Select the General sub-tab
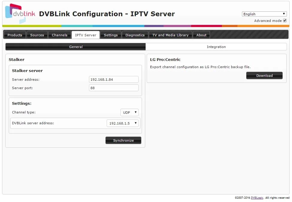Viewport: 292px width, 202px height. click(x=75, y=47)
